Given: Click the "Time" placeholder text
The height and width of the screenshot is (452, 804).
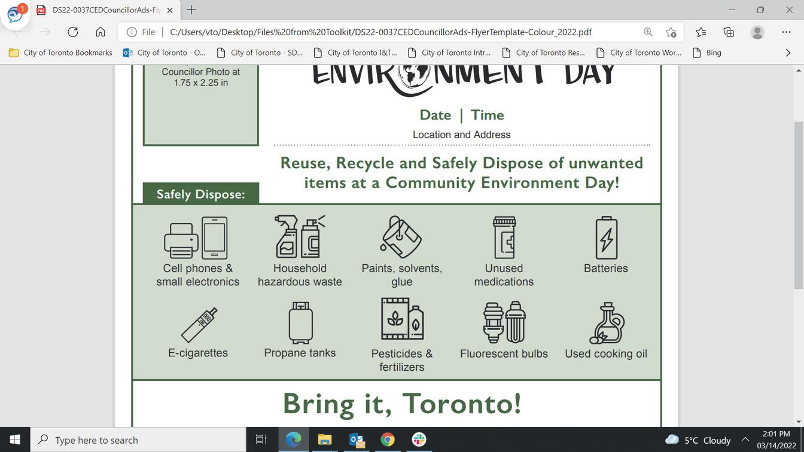Looking at the screenshot, I should point(487,115).
